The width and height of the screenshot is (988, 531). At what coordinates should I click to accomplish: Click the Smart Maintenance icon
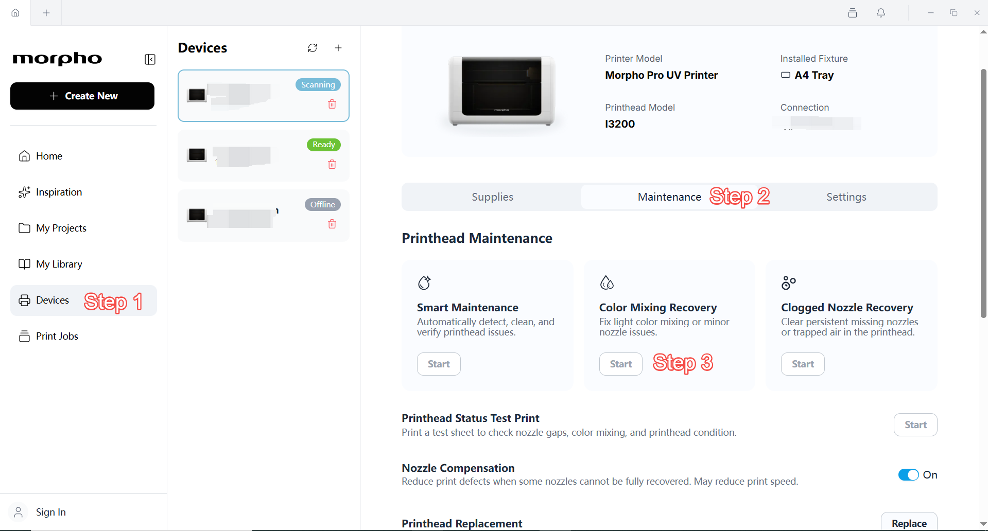pos(424,282)
